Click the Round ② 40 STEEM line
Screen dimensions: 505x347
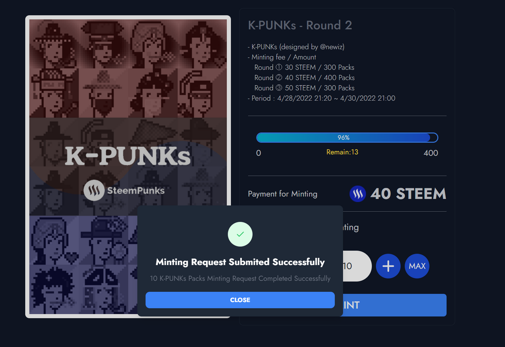click(304, 78)
